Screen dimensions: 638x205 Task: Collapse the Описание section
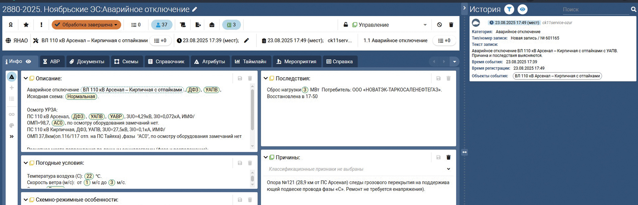pyautogui.click(x=26, y=79)
